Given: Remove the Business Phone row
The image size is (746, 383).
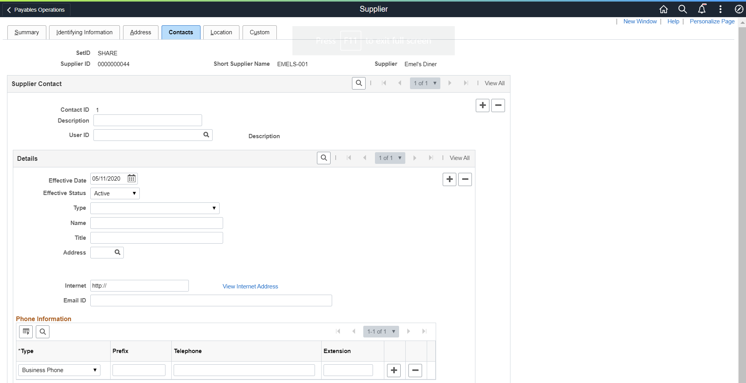Looking at the screenshot, I should pyautogui.click(x=415, y=371).
